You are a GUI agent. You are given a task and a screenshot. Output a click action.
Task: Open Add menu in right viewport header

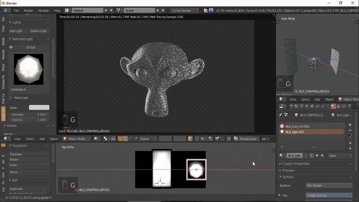point(317,99)
